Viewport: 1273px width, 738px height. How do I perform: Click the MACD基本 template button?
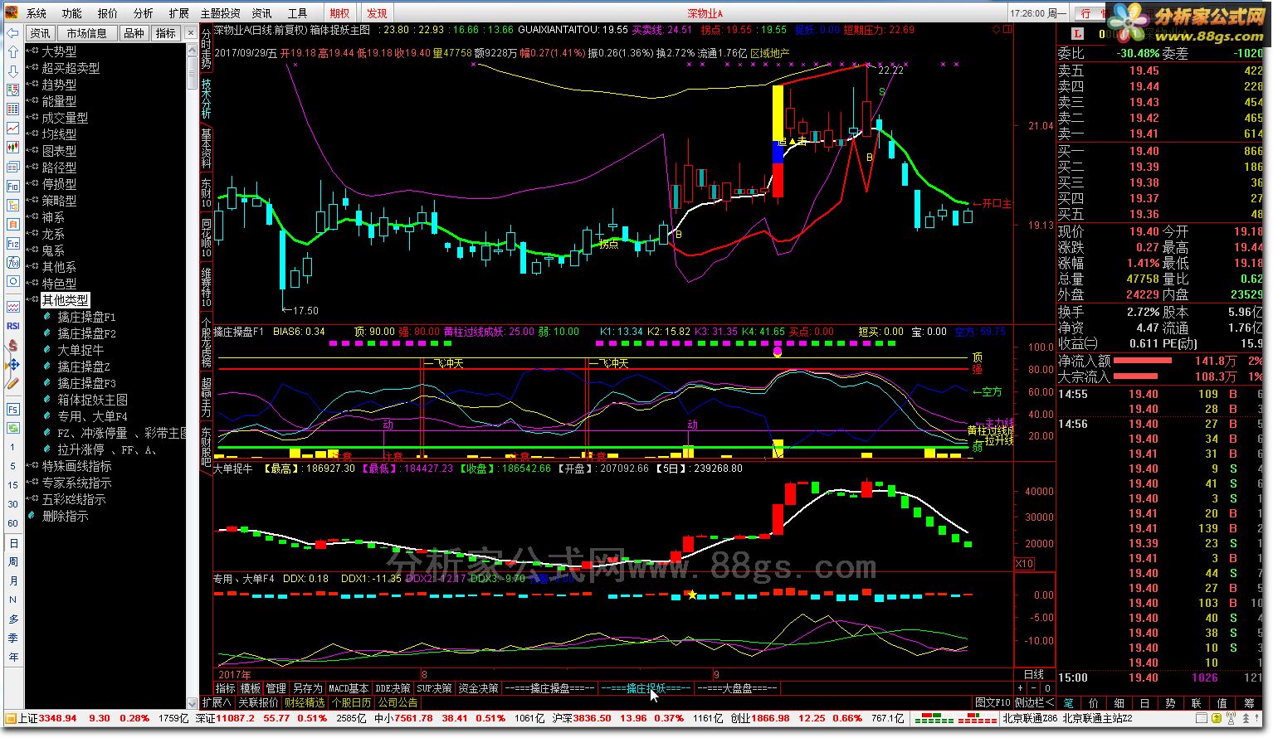(349, 688)
